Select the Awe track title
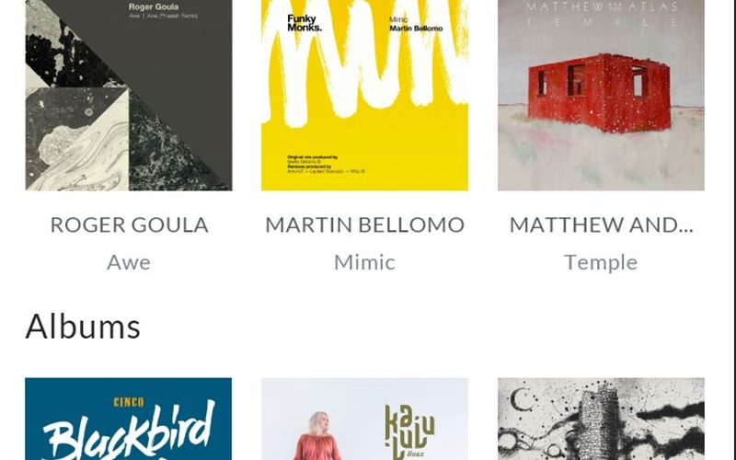736x460 pixels. coord(129,262)
